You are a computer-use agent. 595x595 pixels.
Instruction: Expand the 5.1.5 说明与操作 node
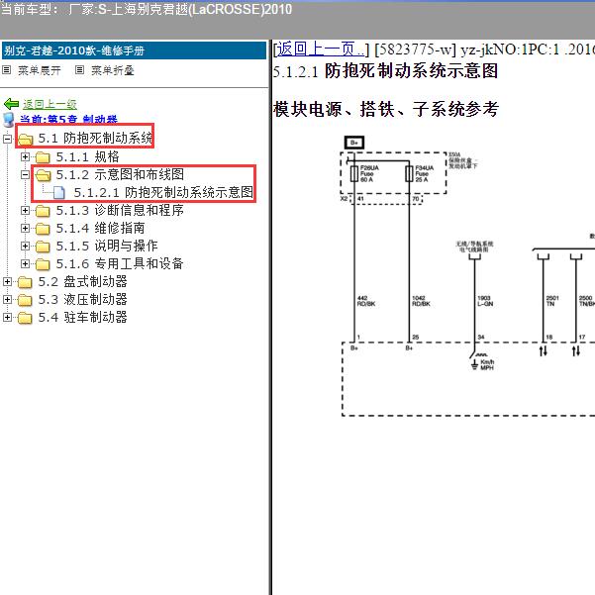25,246
